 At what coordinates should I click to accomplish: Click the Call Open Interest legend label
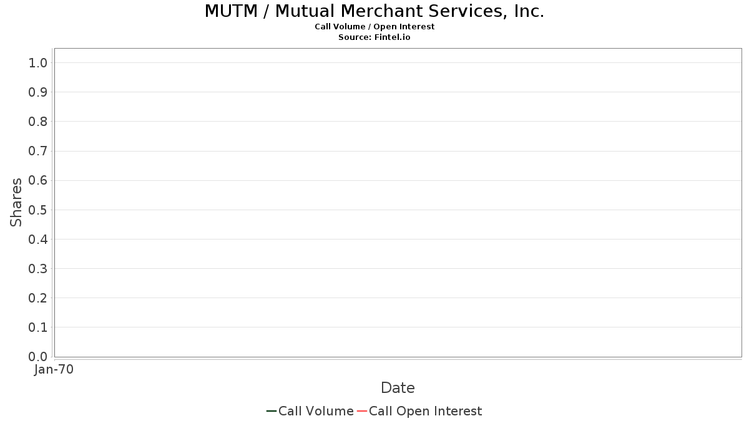(425, 411)
